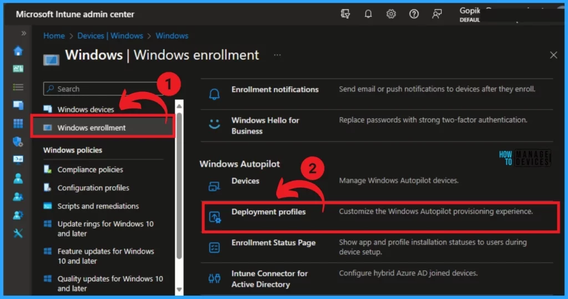Select Windows devices menu item
This screenshot has height=299, width=568.
click(x=85, y=109)
